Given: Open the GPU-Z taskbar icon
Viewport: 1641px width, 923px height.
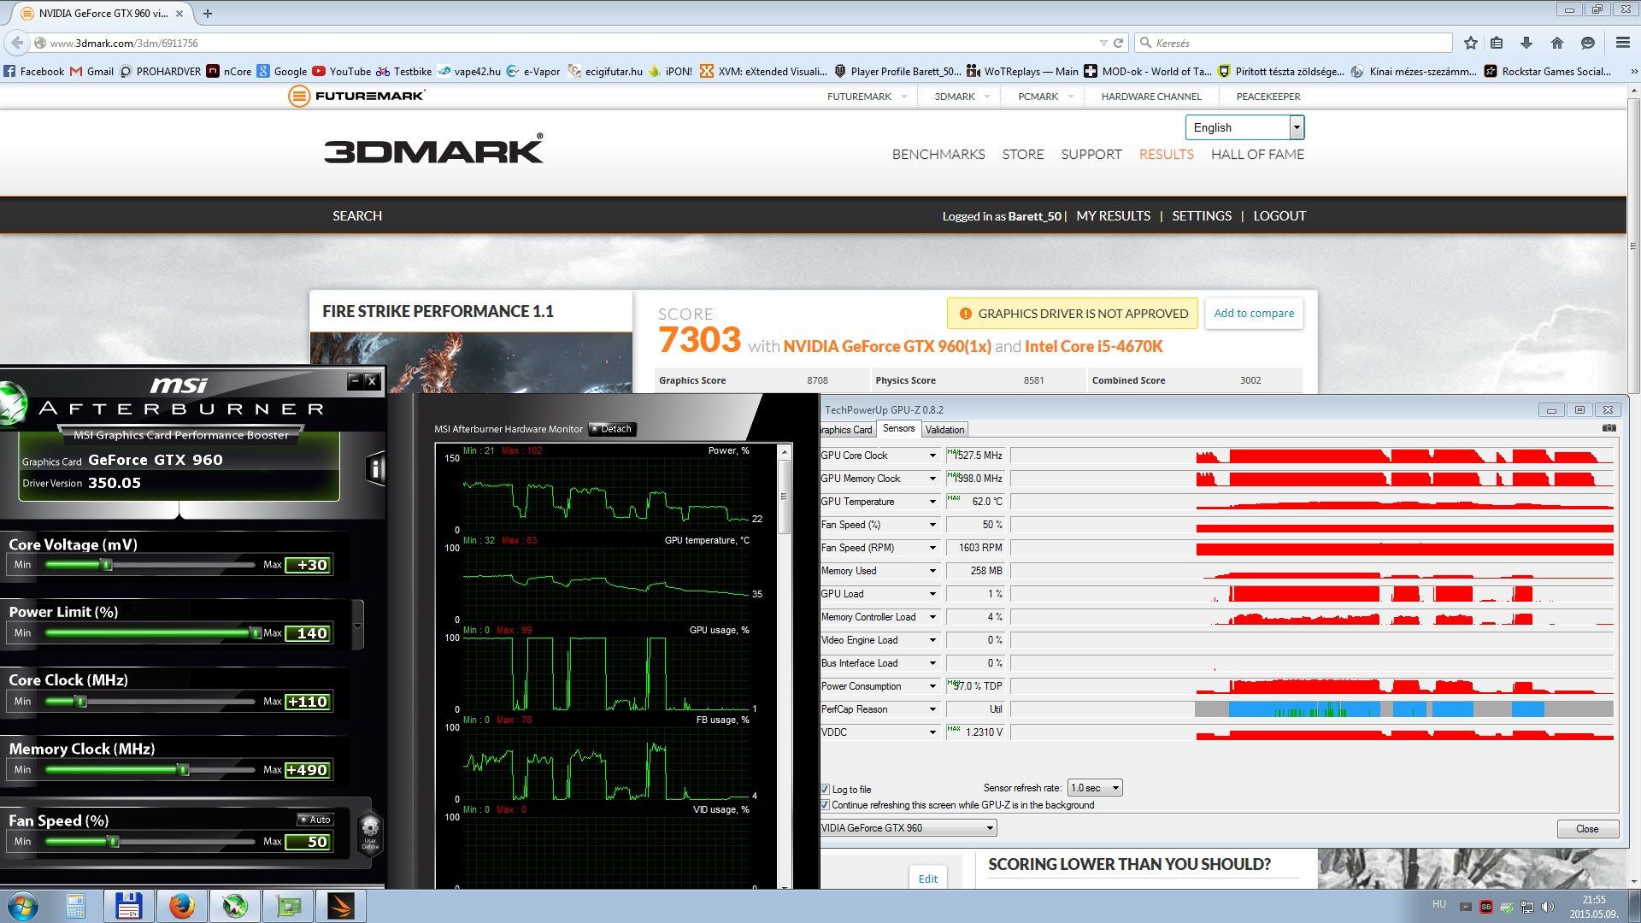Looking at the screenshot, I should 288,906.
